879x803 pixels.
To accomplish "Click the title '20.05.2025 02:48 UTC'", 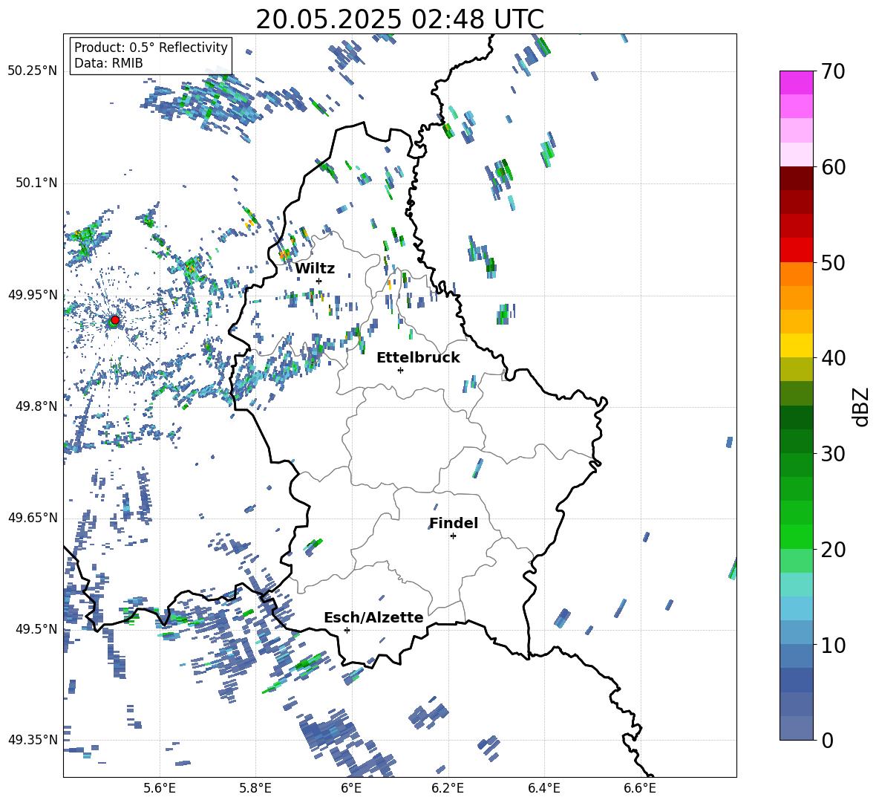I will click(x=399, y=19).
